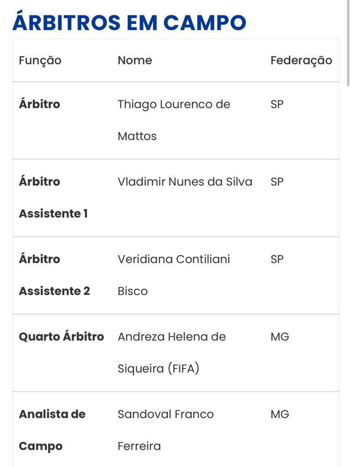352x467 pixels.
Task: Click the ÁRBITROS EM CAMPO heading
Action: coord(129,21)
